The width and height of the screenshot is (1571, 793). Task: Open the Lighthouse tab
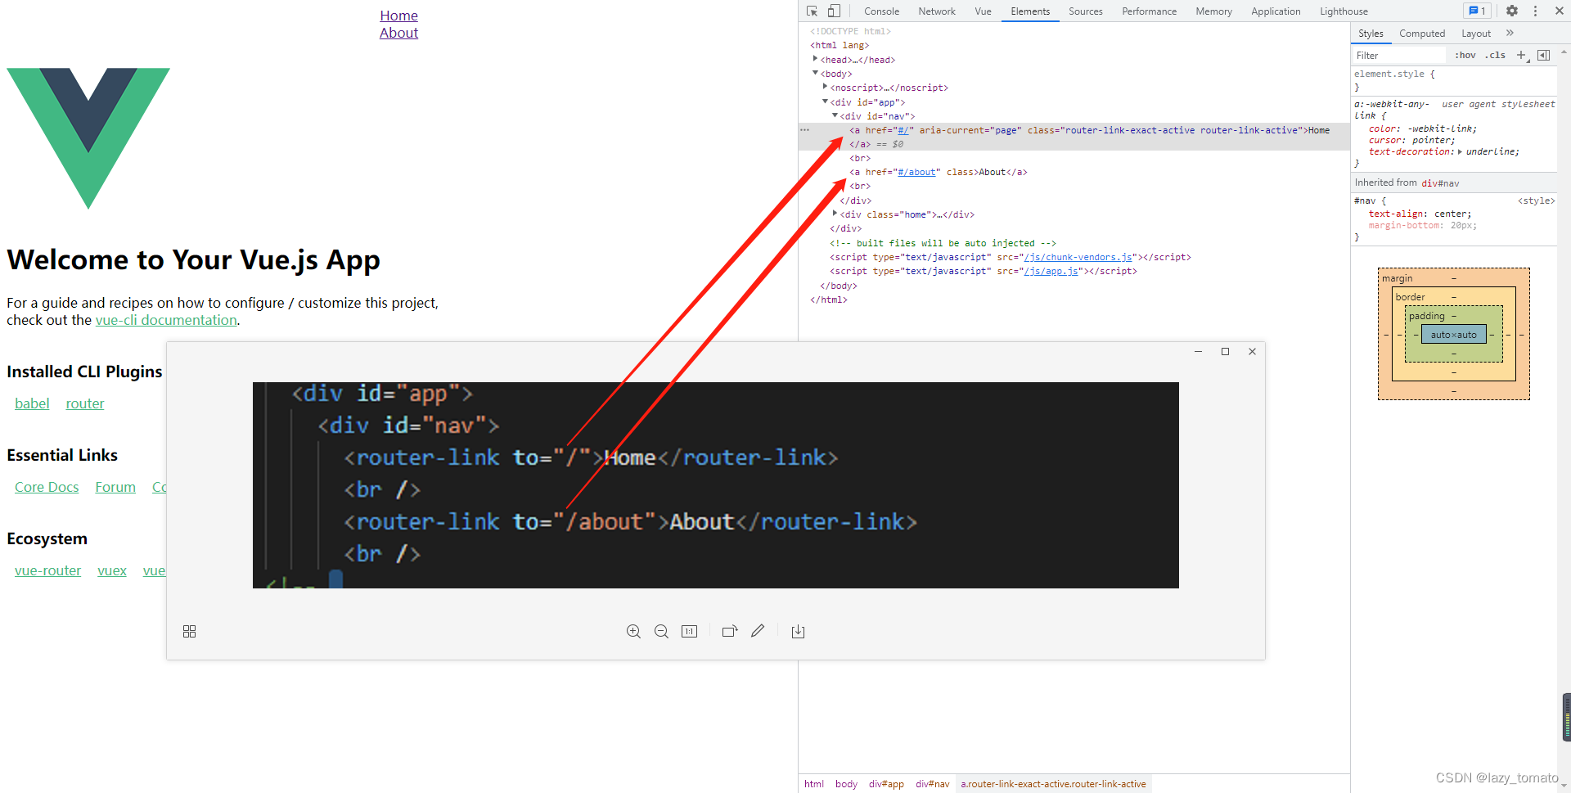point(1344,11)
